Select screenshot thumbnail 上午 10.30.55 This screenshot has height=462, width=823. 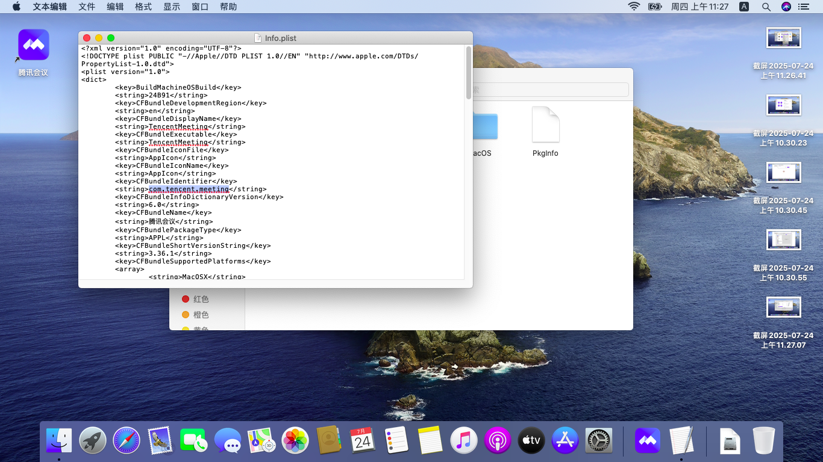[x=783, y=239]
